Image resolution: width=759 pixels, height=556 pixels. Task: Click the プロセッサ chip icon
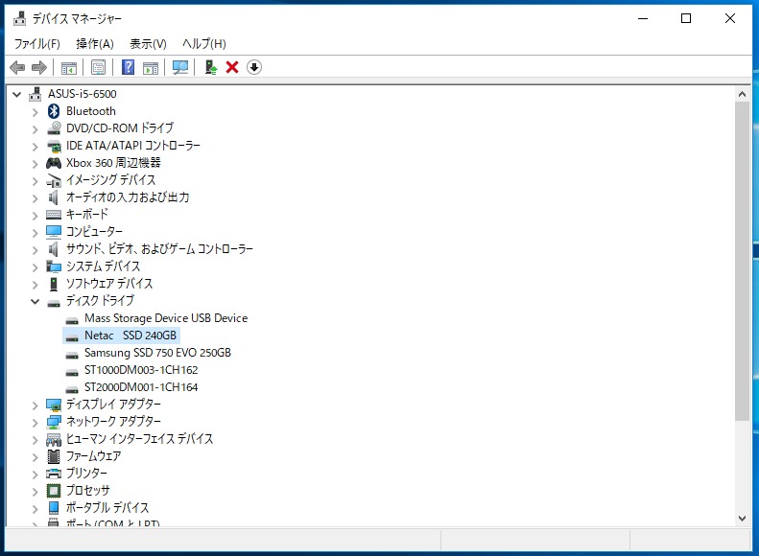pos(54,491)
